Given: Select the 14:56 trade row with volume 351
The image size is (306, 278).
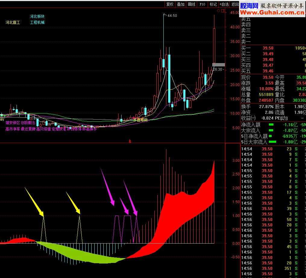Looking at the screenshot, I should 273,268.
